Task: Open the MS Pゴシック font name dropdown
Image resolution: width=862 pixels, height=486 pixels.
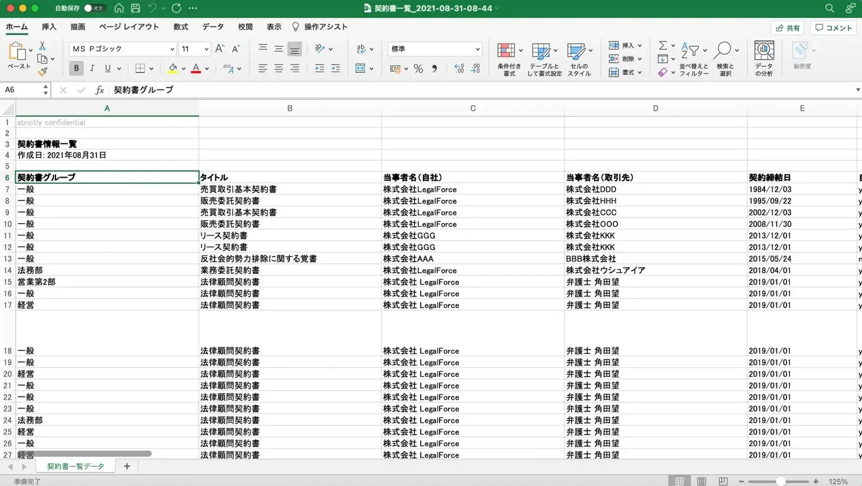Action: point(172,49)
